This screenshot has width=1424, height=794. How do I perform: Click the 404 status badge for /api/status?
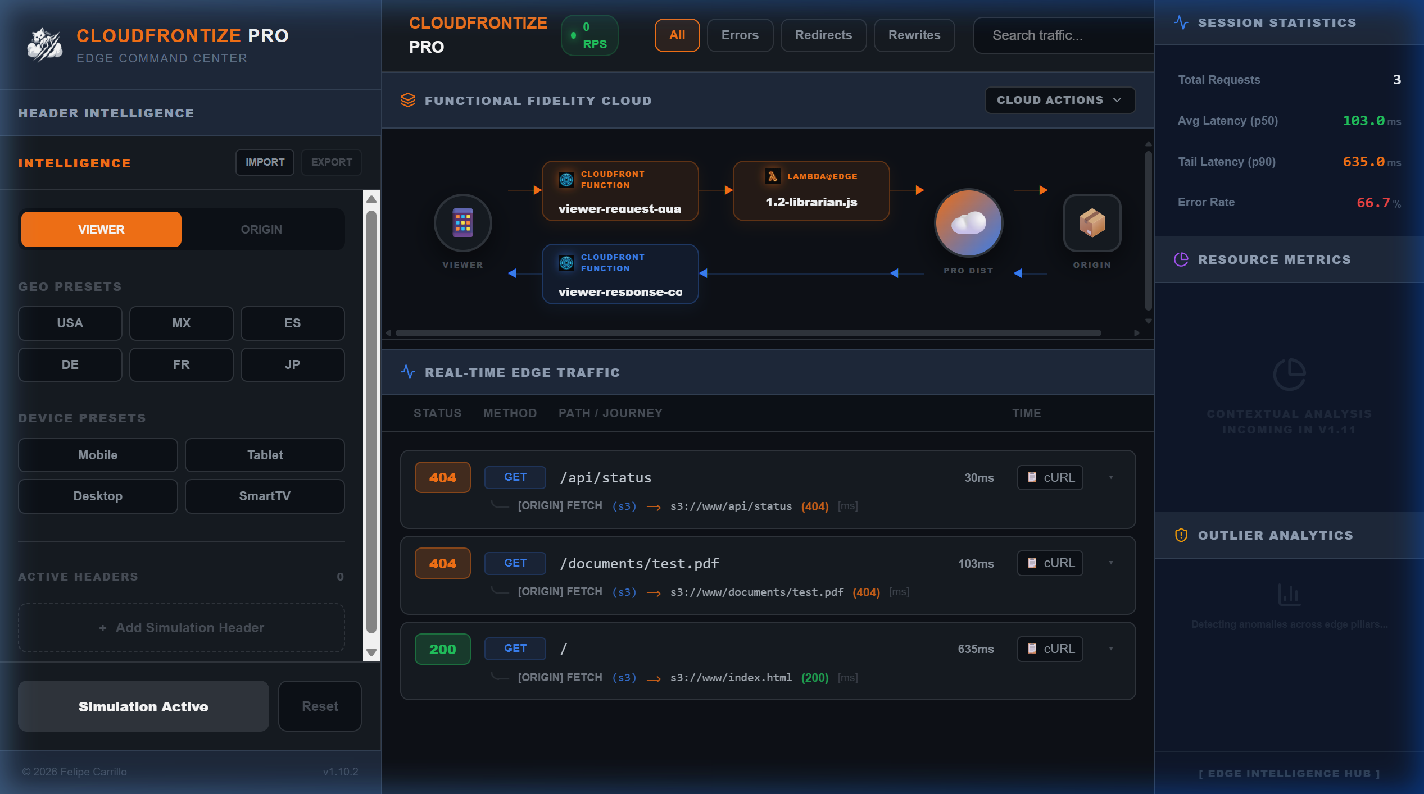[x=443, y=477]
